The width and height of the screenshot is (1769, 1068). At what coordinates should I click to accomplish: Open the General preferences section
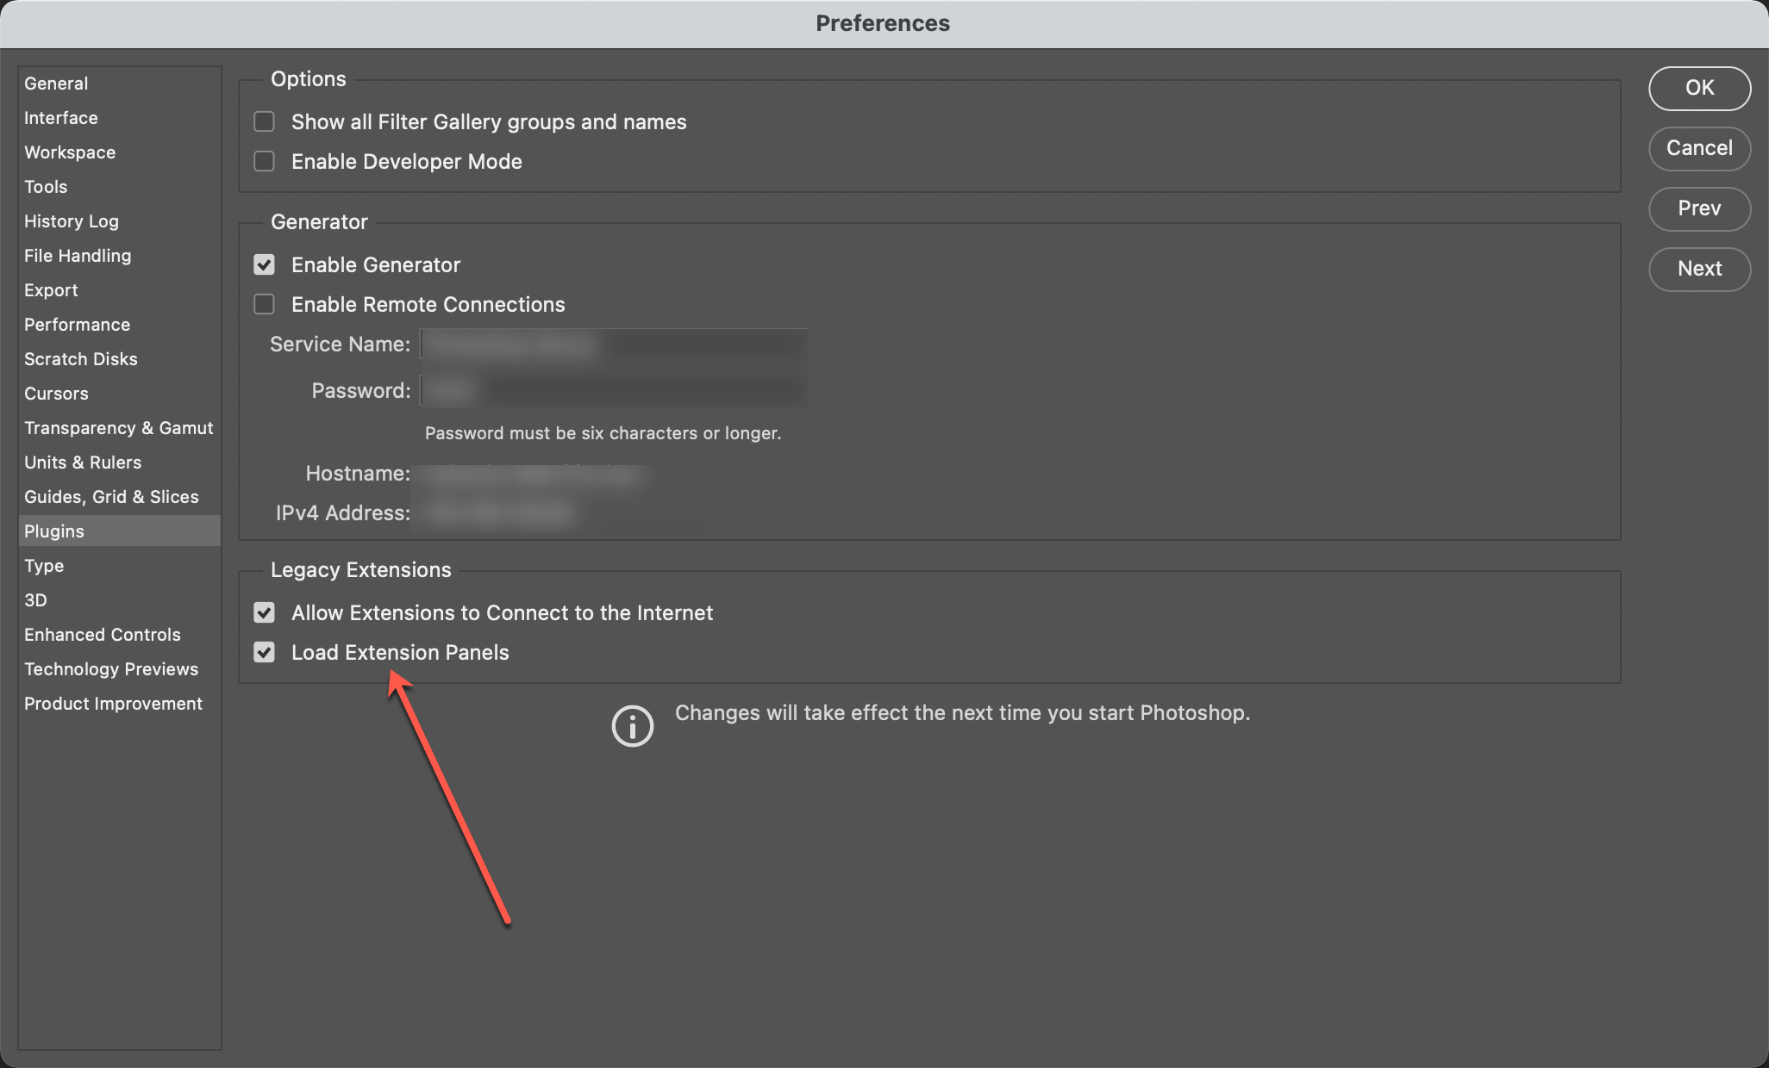56,83
